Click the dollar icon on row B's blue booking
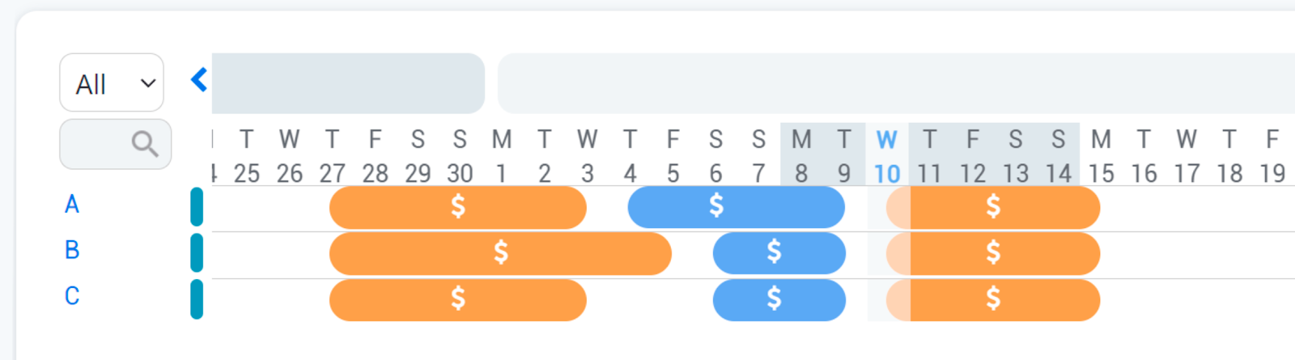 [x=775, y=252]
